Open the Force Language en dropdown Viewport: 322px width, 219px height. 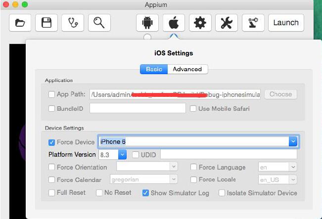pyautogui.click(x=277, y=167)
